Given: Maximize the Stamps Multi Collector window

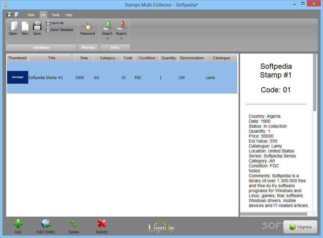Looking at the screenshot, I should pyautogui.click(x=303, y=4).
